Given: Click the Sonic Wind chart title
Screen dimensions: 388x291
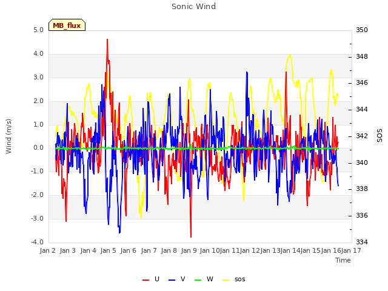Looking at the screenshot, I should pyautogui.click(x=194, y=6).
